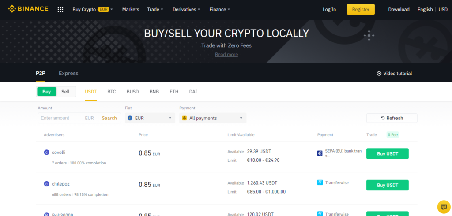Click the 1,260.43 USDT available amount

click(262, 183)
